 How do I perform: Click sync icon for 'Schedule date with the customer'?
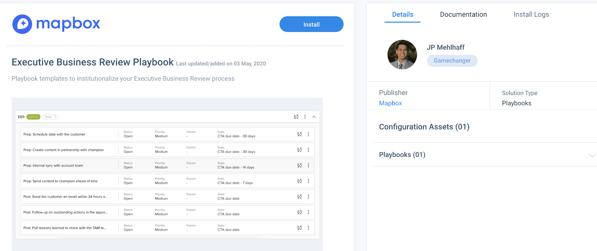tap(299, 134)
